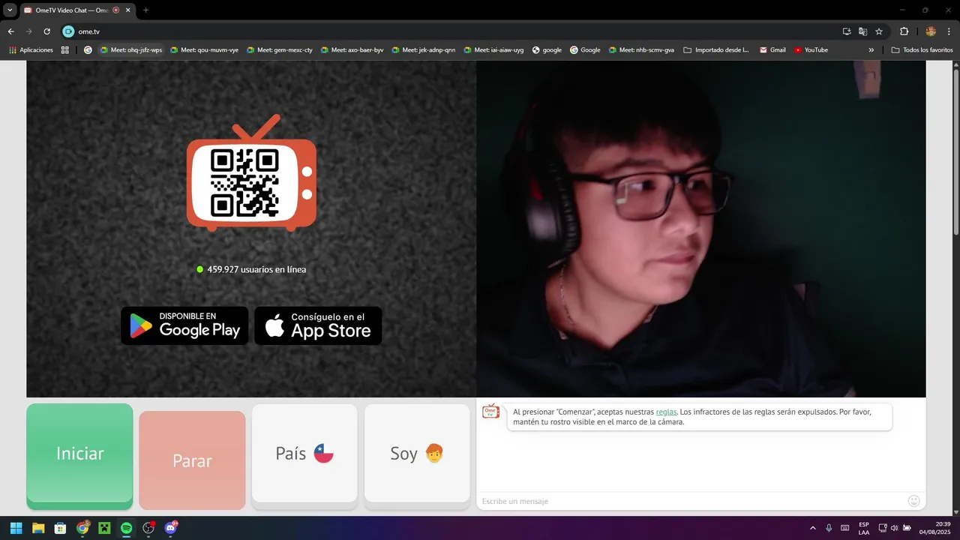View site information icon left of ome.tv
Image resolution: width=960 pixels, height=540 pixels.
coord(68,31)
